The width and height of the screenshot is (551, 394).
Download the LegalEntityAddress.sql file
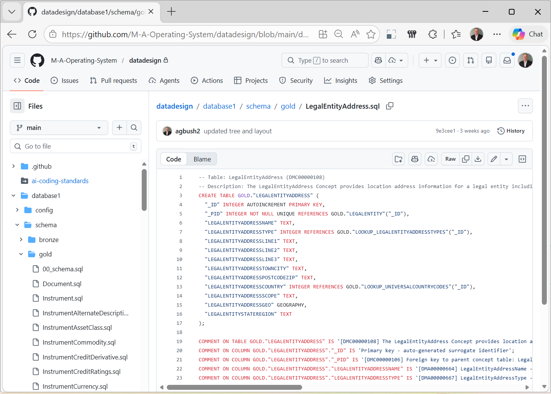(478, 159)
